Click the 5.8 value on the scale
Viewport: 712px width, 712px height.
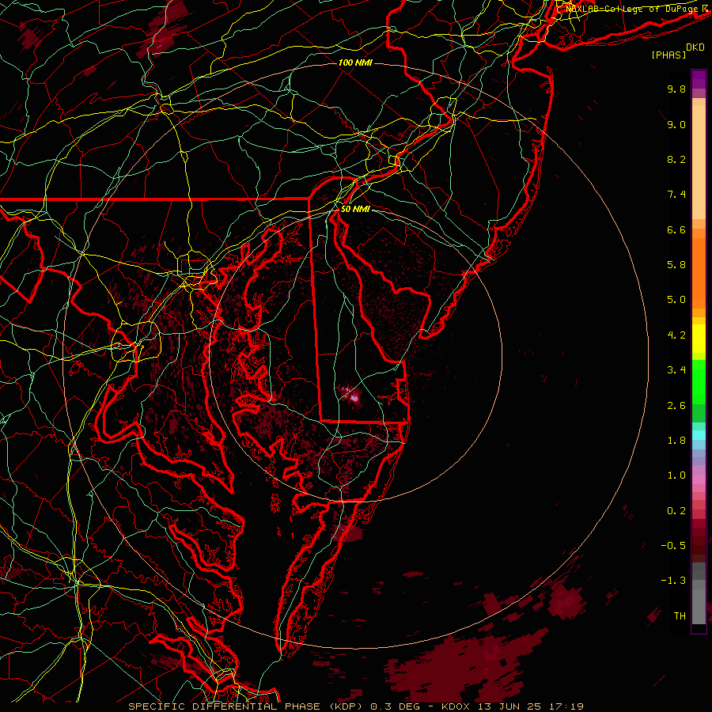click(676, 265)
